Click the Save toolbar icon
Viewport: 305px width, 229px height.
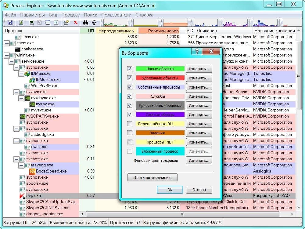coord(10,23)
